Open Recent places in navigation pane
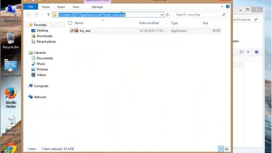 (46, 42)
